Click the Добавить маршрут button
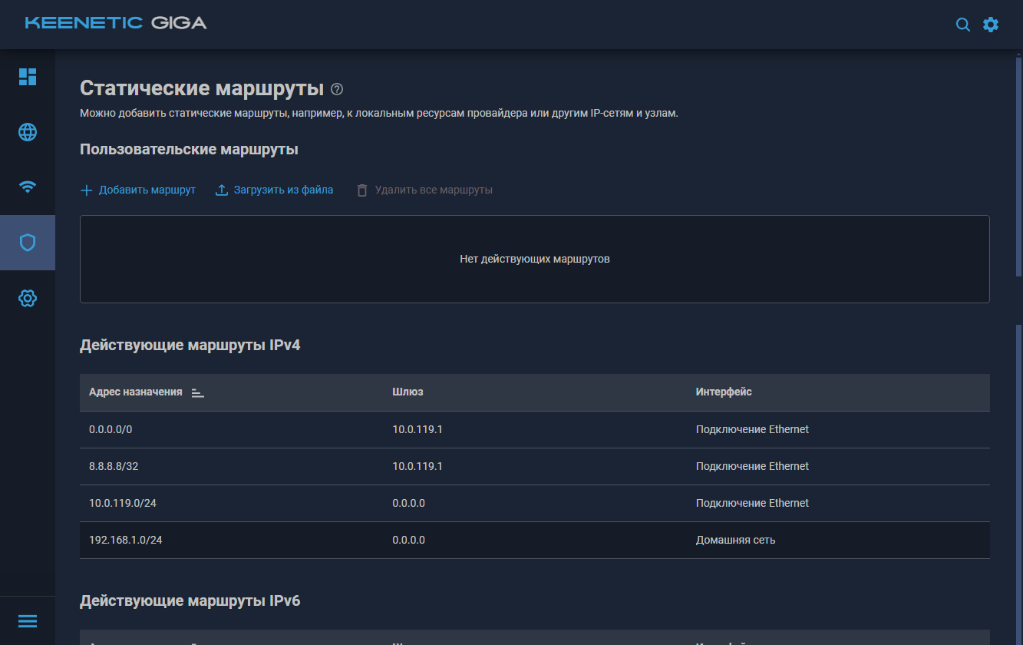 139,190
